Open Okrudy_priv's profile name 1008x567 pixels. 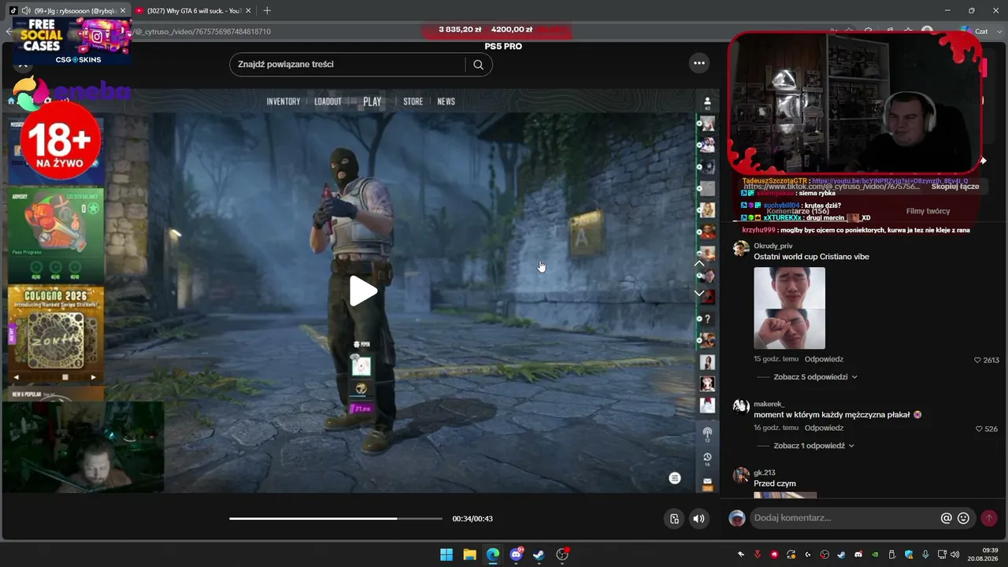[773, 246]
